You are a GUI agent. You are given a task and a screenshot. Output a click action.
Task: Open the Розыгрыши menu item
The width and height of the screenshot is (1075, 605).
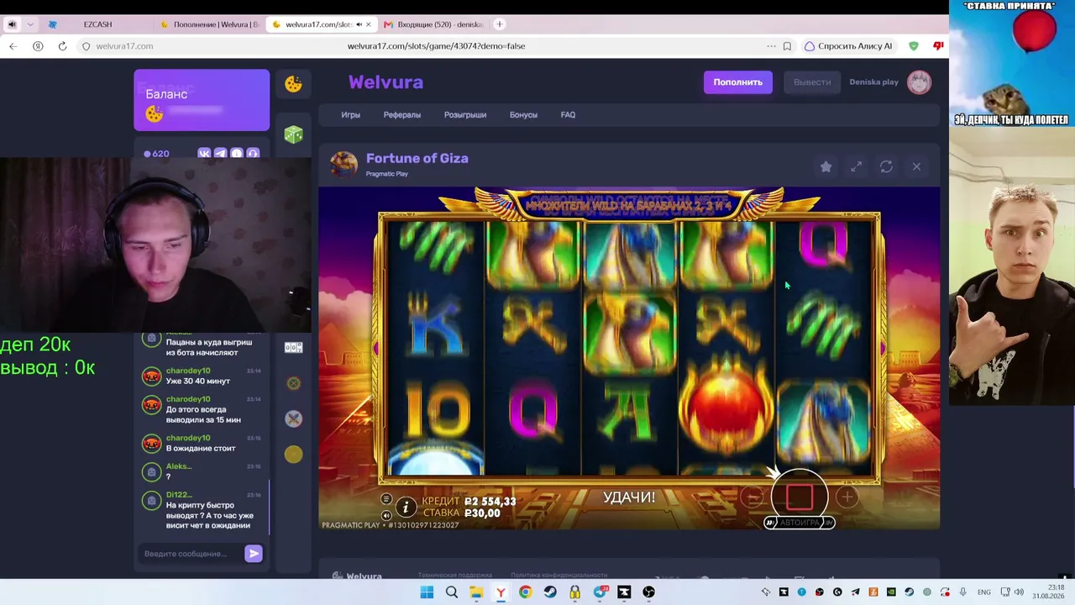(465, 114)
